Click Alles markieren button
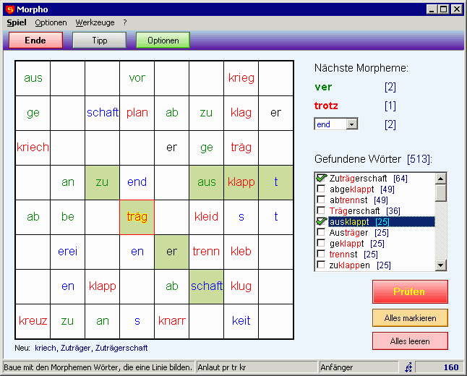Image resolution: width=467 pixels, height=376 pixels. pyautogui.click(x=410, y=318)
